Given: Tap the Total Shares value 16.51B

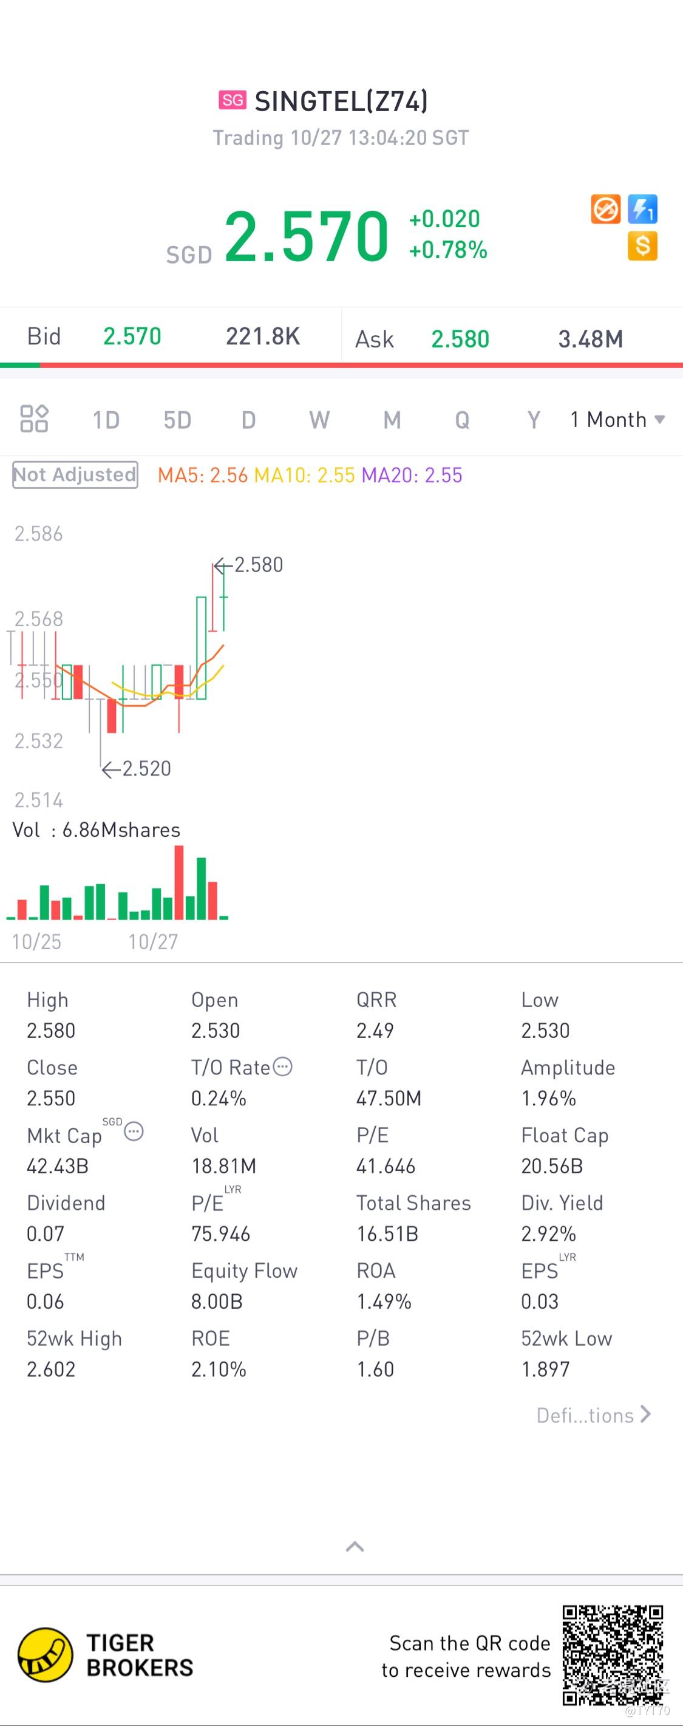Looking at the screenshot, I should 387,1233.
